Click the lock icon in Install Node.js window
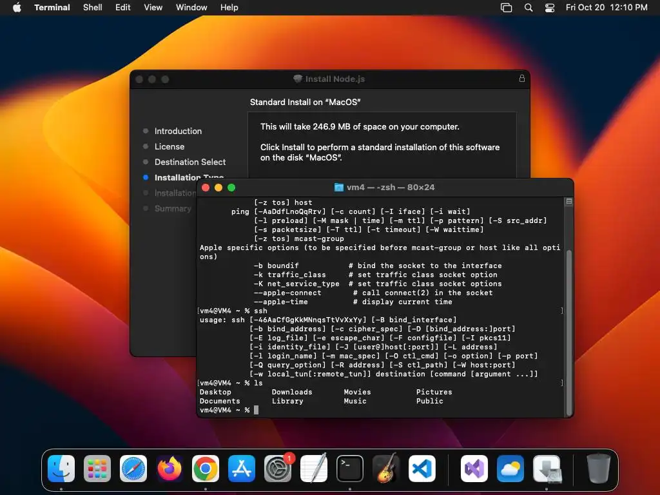Viewport: 660px width, 495px height. pos(522,78)
